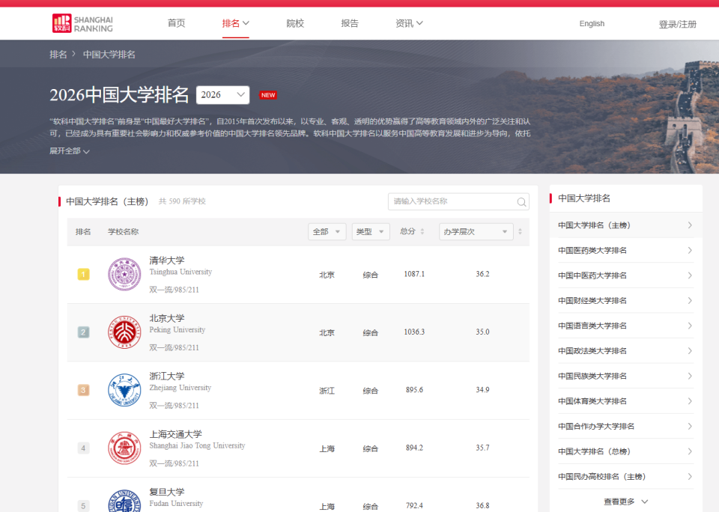Click rank 3 bronze badge
The height and width of the screenshot is (512, 719).
click(x=83, y=390)
